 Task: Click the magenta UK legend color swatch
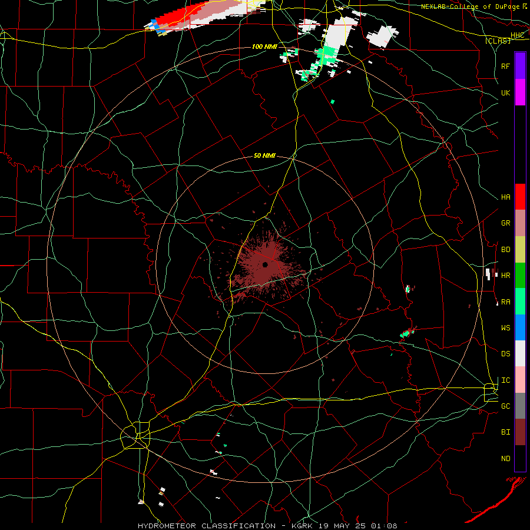[x=520, y=92]
